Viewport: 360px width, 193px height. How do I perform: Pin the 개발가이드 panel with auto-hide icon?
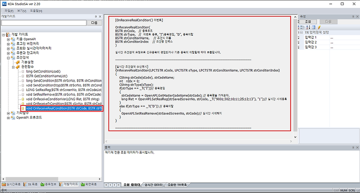[x=95, y=16]
